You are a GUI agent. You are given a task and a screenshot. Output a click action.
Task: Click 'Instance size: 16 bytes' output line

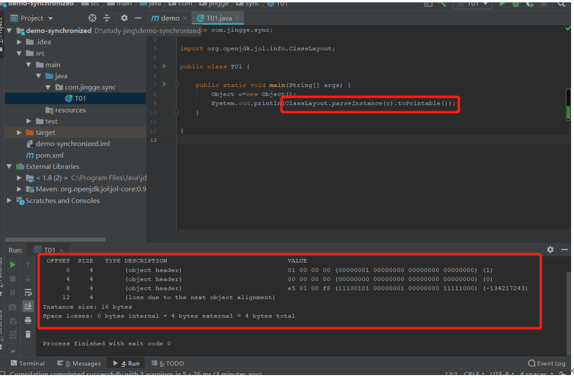click(87, 307)
